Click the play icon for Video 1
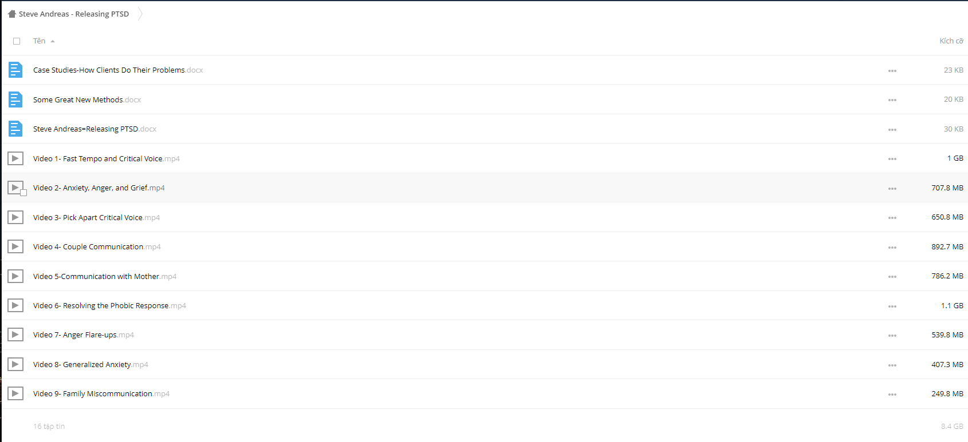The image size is (968, 442). 15,158
